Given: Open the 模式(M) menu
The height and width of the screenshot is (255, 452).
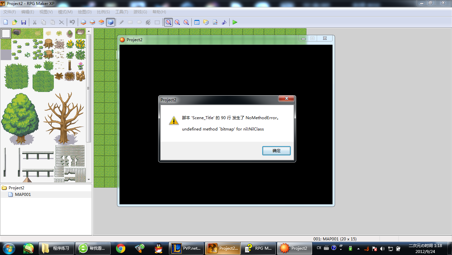Looking at the screenshot, I should click(65, 12).
